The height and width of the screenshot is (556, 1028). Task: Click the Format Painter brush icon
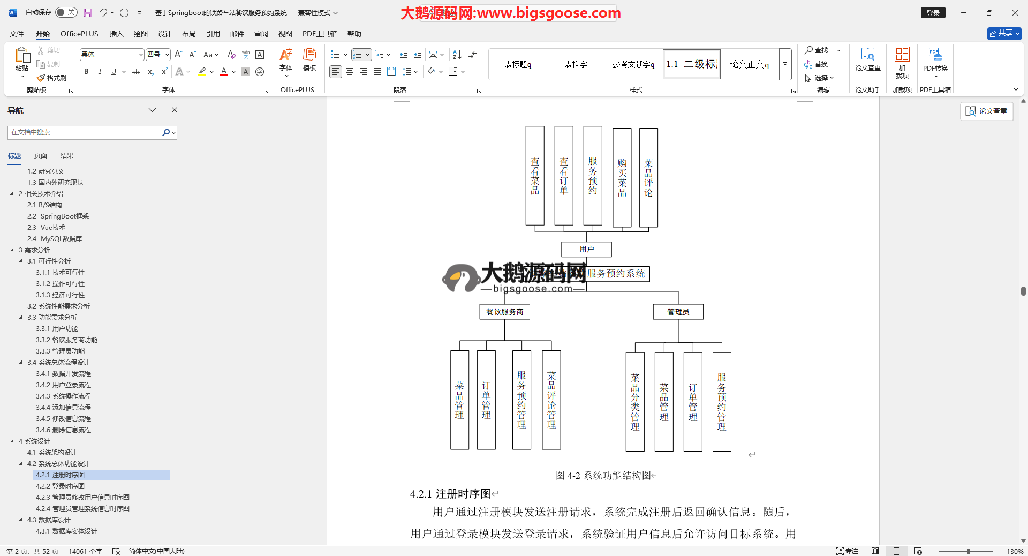41,78
